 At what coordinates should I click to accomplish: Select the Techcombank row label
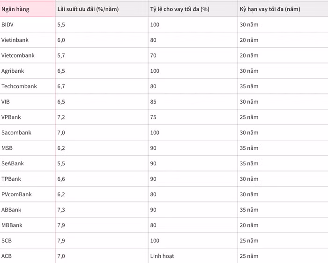click(19, 86)
